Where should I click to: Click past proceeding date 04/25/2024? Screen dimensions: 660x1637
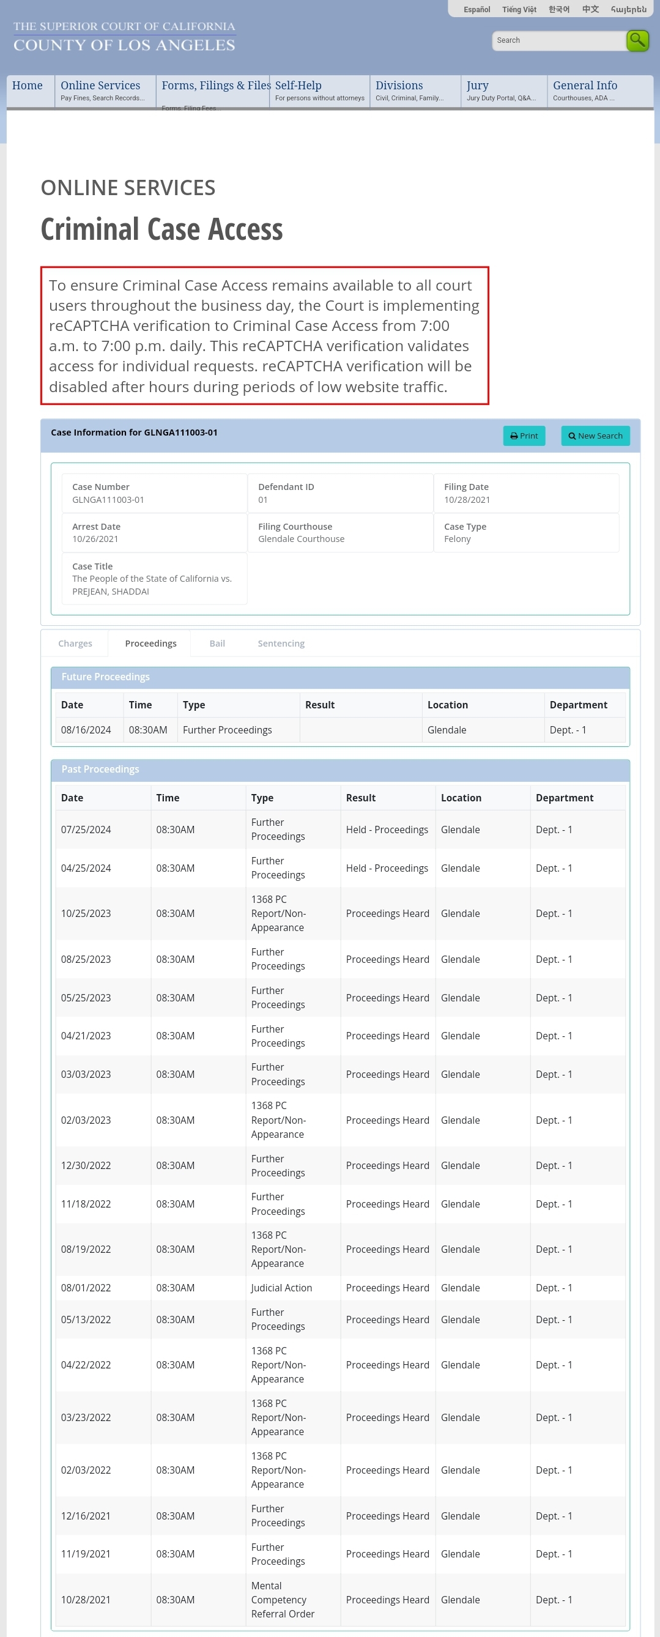click(x=86, y=868)
